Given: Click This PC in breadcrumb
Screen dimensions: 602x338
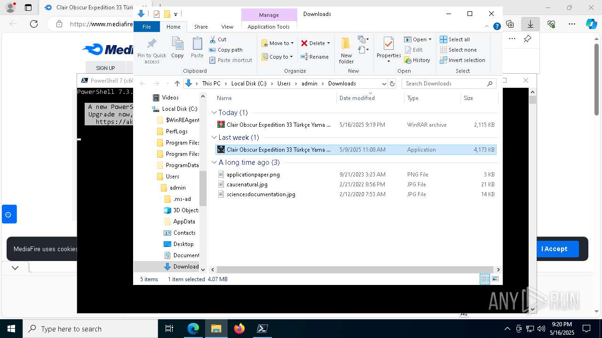Looking at the screenshot, I should tap(211, 84).
